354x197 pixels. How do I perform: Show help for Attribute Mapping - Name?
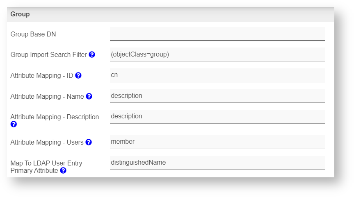89,96
